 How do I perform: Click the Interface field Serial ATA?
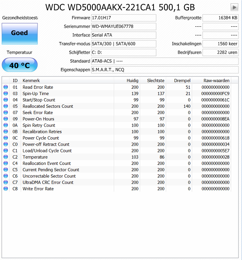click(x=124, y=35)
